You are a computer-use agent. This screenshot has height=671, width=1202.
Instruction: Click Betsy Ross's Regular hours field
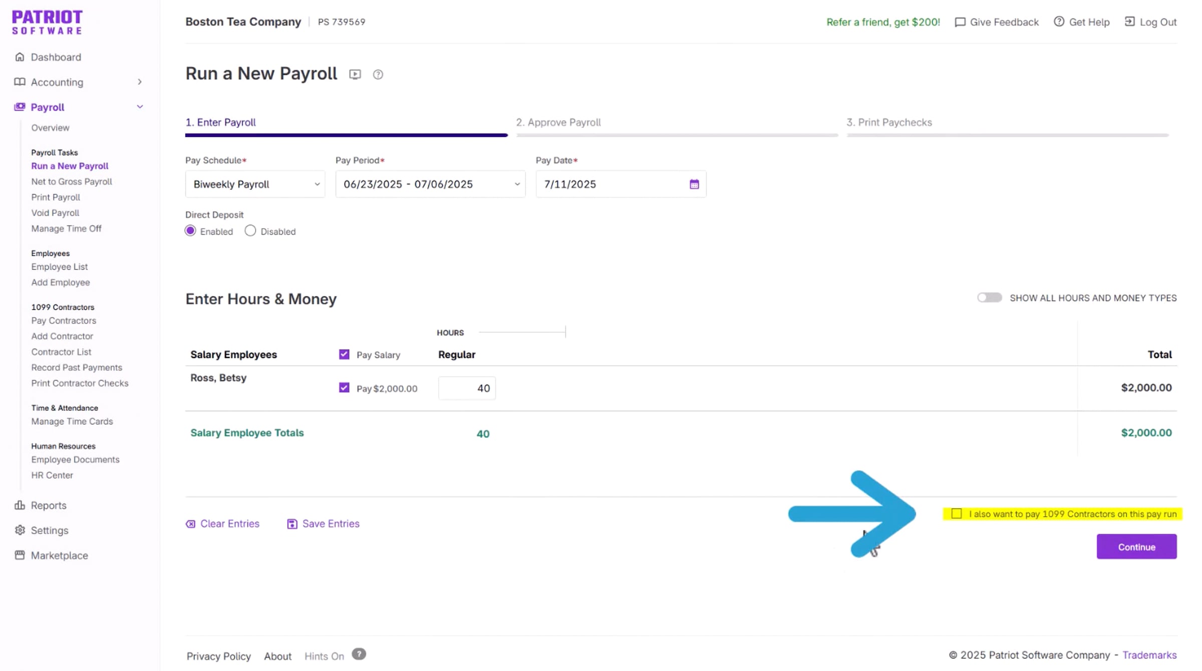467,388
